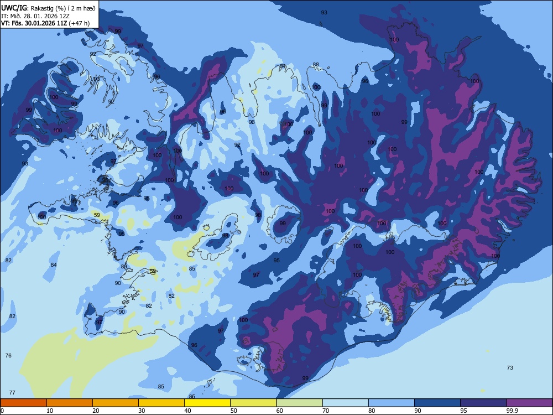Click the medium blue 80–90 legend swatch

[392, 403]
